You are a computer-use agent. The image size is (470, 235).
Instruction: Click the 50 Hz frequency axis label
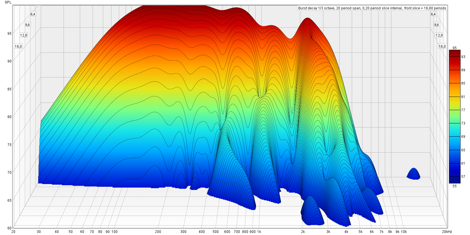(71, 232)
